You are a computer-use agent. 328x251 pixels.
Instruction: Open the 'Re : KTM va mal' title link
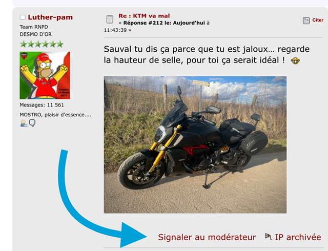[144, 16]
